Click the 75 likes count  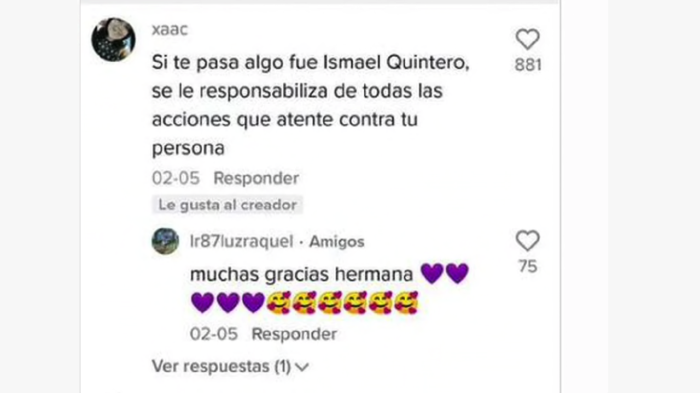(x=528, y=266)
